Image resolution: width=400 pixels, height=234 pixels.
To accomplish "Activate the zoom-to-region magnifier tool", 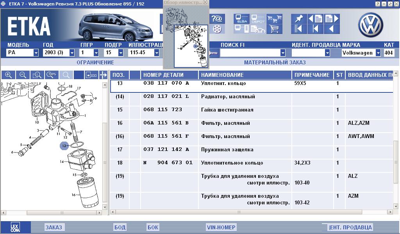I will pyautogui.click(x=37, y=75).
